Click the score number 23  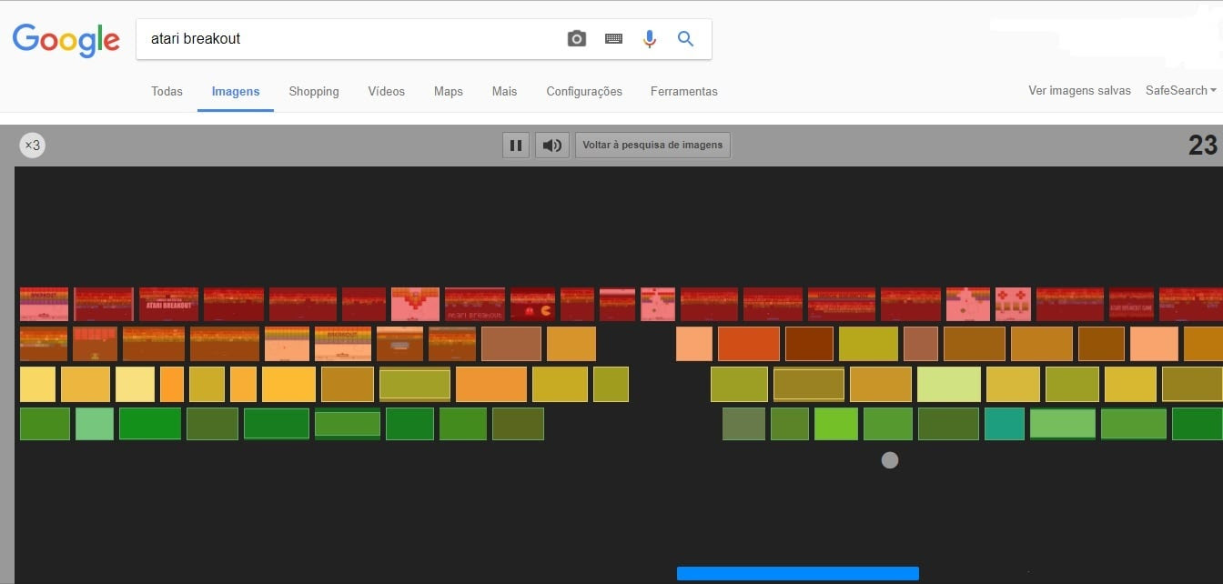(x=1203, y=145)
